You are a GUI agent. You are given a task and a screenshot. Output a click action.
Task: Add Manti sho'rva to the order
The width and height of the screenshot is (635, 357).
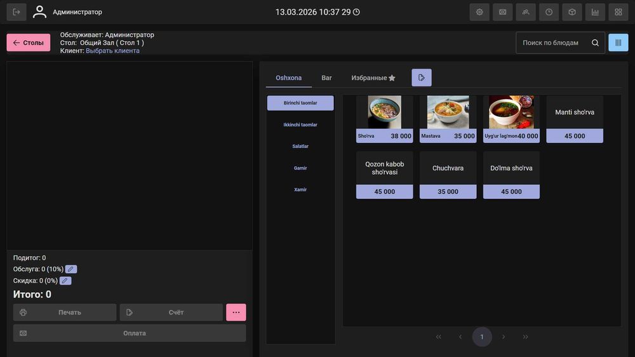pos(575,119)
